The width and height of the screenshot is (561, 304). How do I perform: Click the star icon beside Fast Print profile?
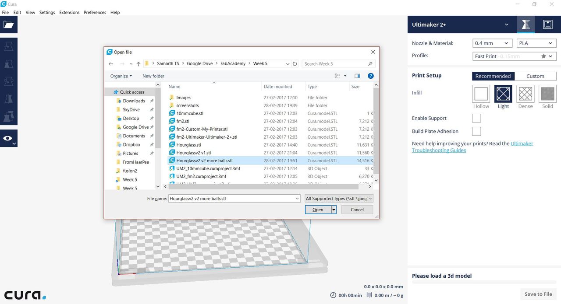click(x=544, y=56)
